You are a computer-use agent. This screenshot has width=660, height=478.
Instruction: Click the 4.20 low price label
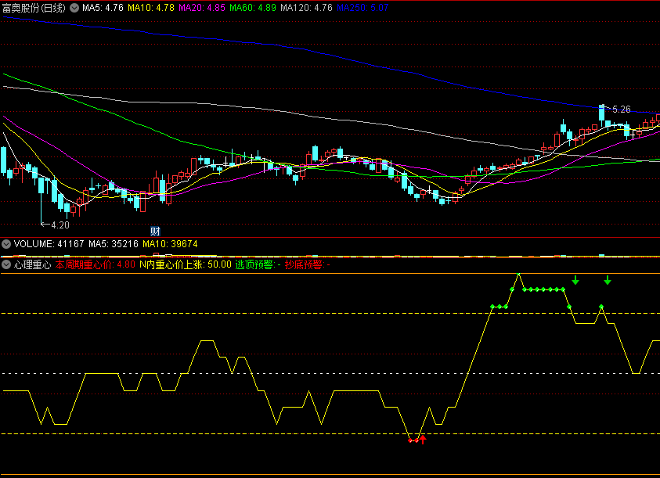pyautogui.click(x=60, y=225)
